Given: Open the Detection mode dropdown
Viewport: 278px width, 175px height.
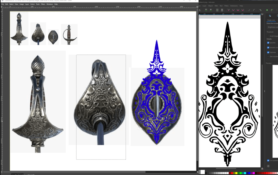Looking at the screenshot, I should tap(272, 27).
